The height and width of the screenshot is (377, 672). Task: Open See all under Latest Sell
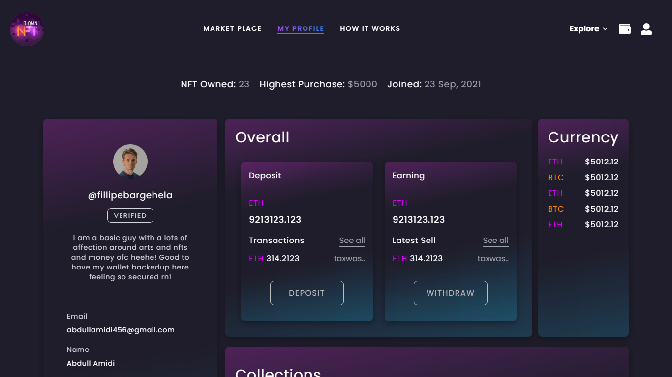[495, 240]
